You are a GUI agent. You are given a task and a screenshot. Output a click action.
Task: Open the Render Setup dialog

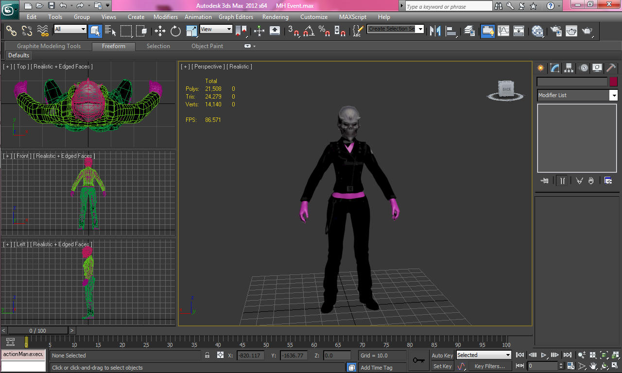point(555,31)
